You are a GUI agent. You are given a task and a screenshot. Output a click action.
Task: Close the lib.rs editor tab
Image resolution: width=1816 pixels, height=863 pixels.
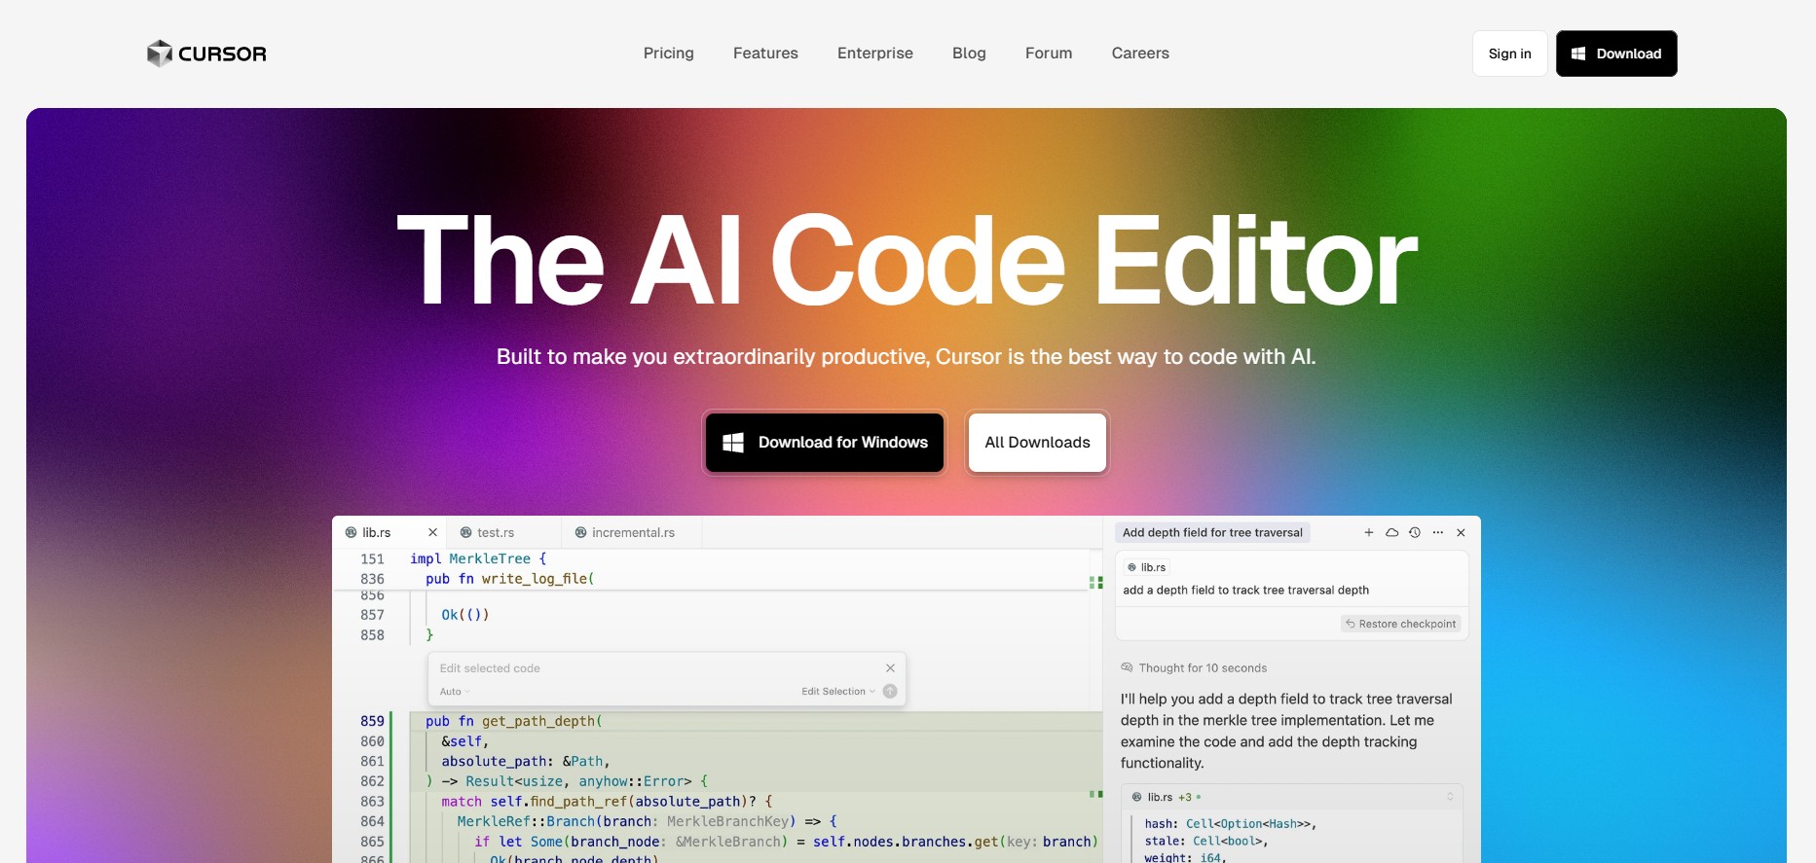coord(432,532)
